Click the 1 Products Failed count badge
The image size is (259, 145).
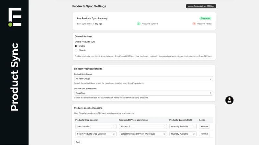194,24
